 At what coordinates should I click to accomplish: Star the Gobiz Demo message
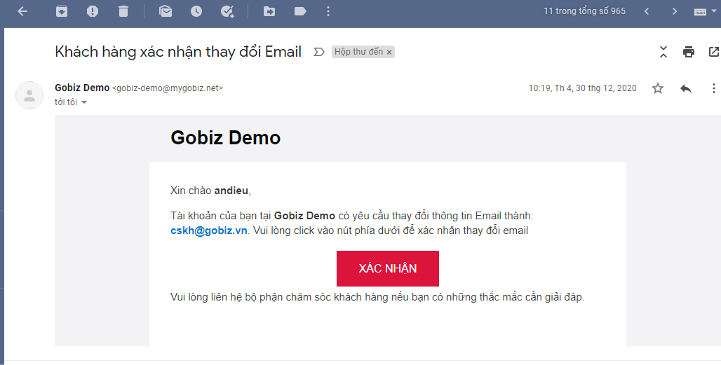[x=658, y=88]
